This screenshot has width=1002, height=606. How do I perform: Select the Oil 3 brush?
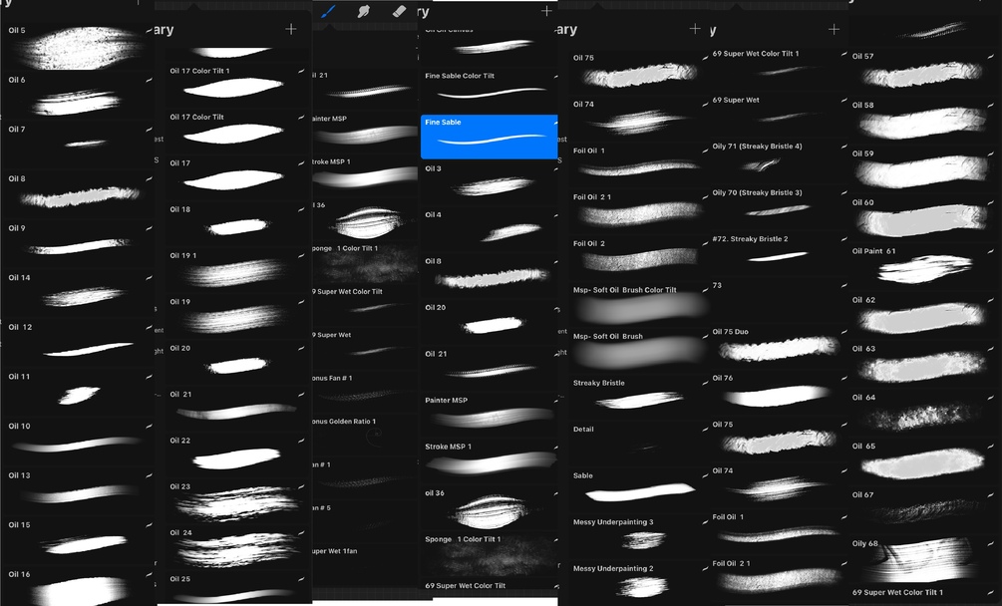tap(489, 183)
